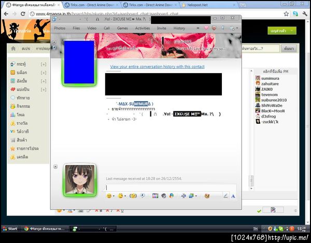
Task: Send a nudge with the shaking smiley icon
Action: click(x=133, y=196)
